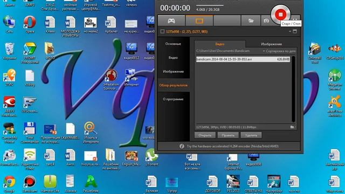345x194 pixels.
Task: Open Искать в Интернете shortcut
Action: click(x=91, y=133)
